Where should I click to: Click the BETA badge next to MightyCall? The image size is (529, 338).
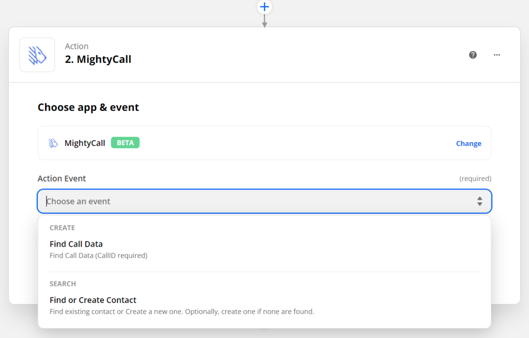[125, 142]
